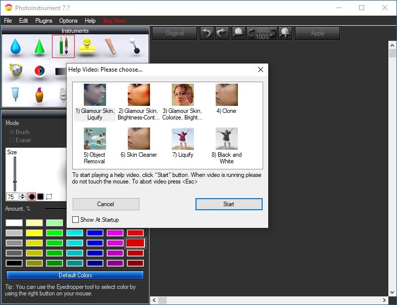Reset zoom with 100% button
The width and height of the screenshot is (397, 305).
coord(262,33)
